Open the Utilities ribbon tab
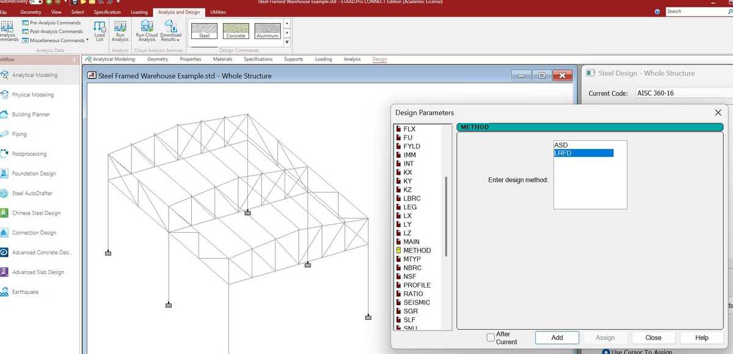Image resolution: width=733 pixels, height=354 pixels. point(217,12)
